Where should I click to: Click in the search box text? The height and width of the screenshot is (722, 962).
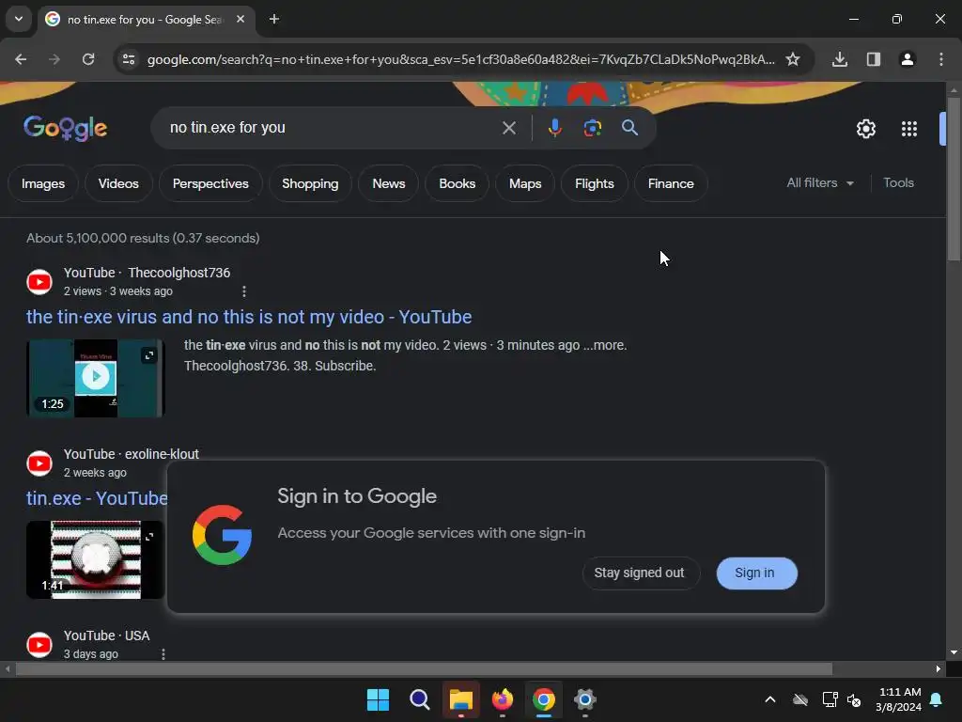pyautogui.click(x=227, y=128)
